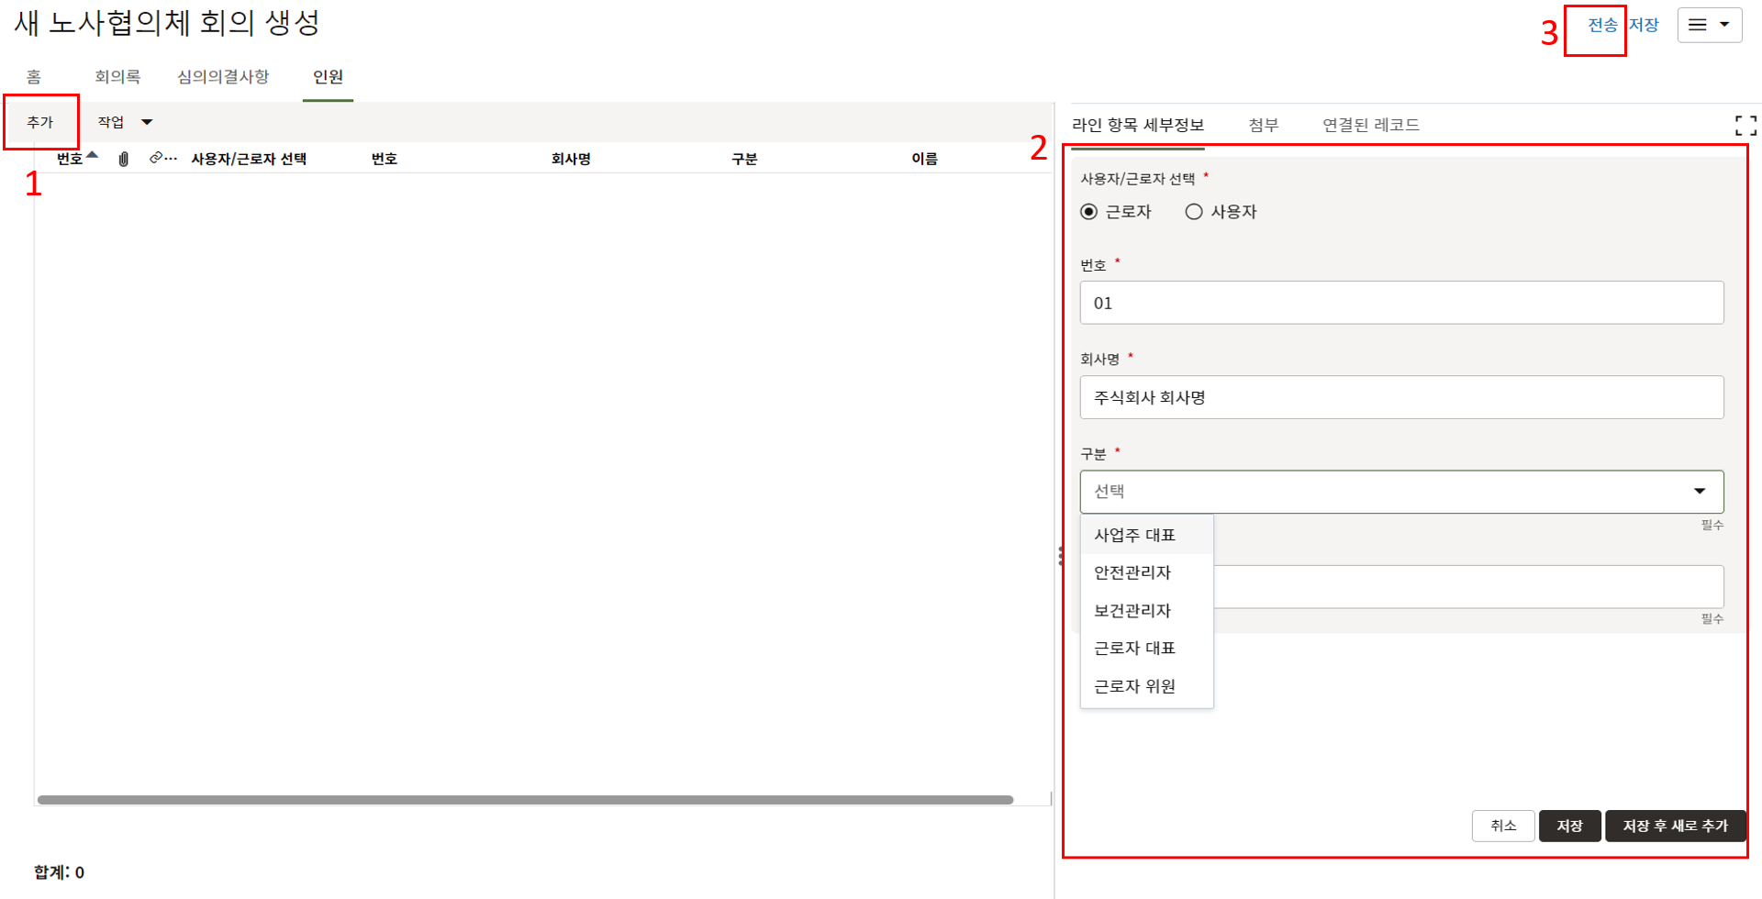Choose 근로자 대표 from the dropdown list
The image size is (1762, 899).
(x=1134, y=648)
